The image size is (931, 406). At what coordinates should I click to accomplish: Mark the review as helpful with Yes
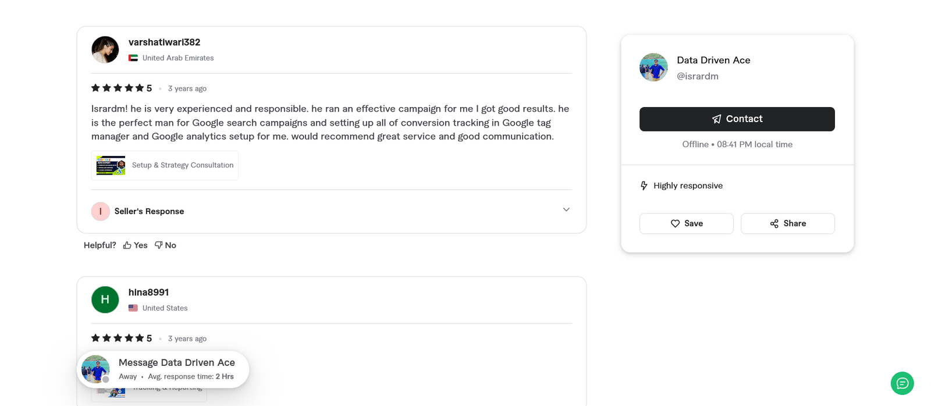point(134,245)
